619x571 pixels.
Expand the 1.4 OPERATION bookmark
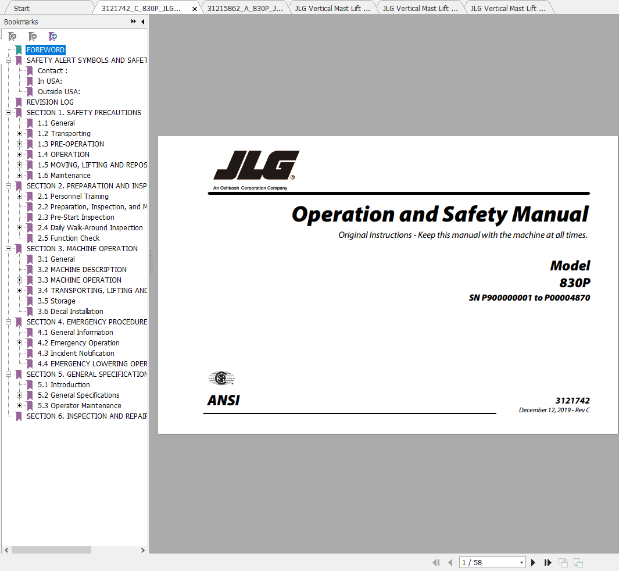point(19,155)
